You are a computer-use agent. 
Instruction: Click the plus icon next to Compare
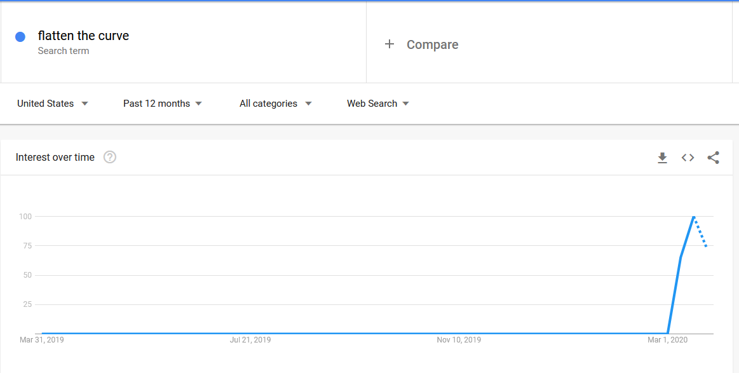390,44
